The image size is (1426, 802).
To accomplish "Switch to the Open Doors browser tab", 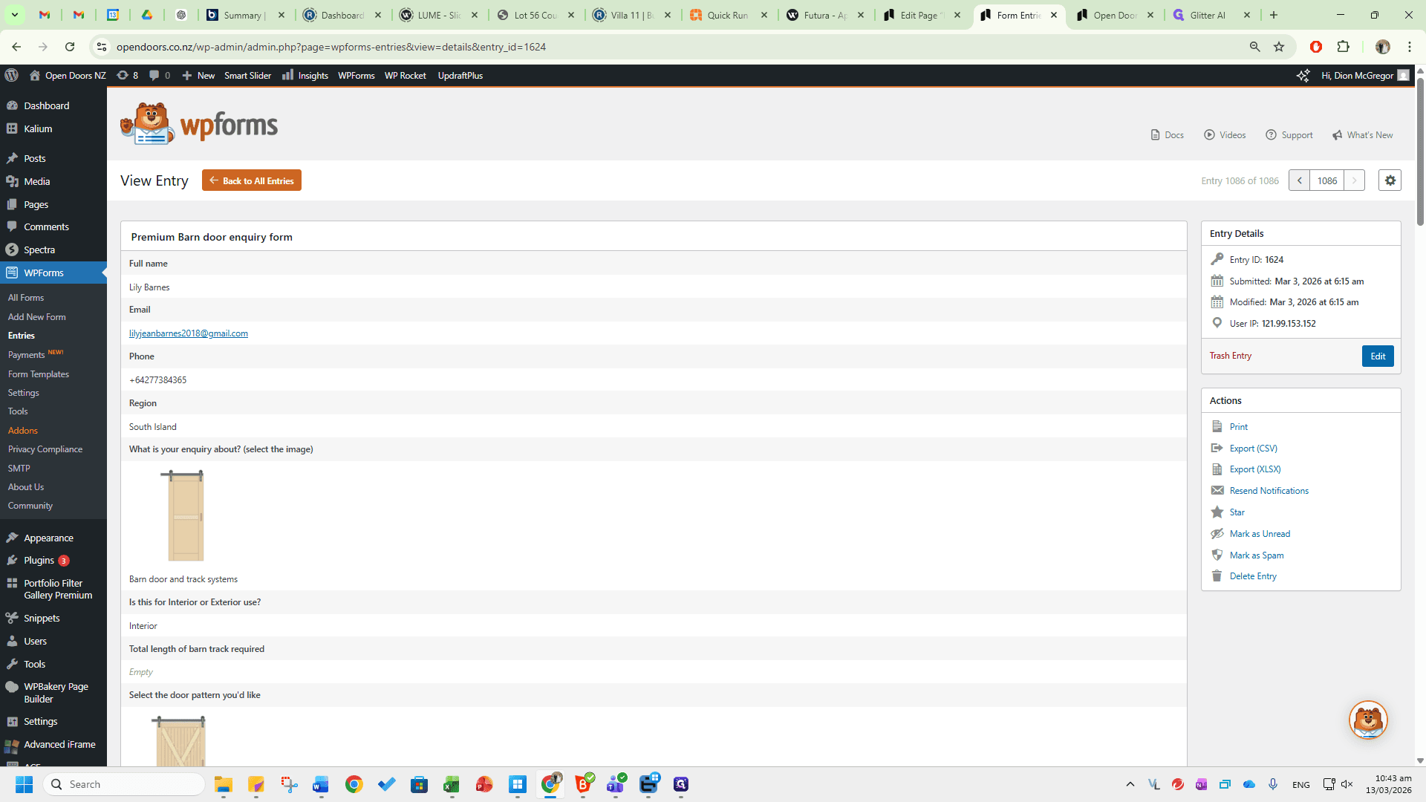I will coord(1114,15).
